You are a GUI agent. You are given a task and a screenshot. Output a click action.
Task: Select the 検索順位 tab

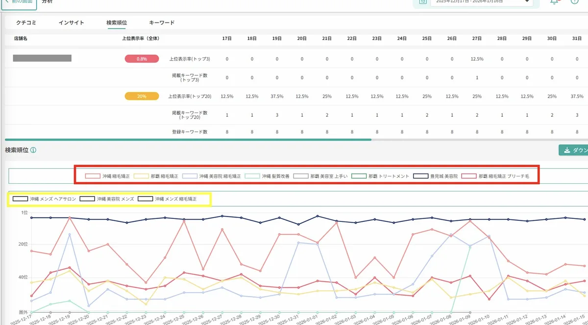pos(117,22)
